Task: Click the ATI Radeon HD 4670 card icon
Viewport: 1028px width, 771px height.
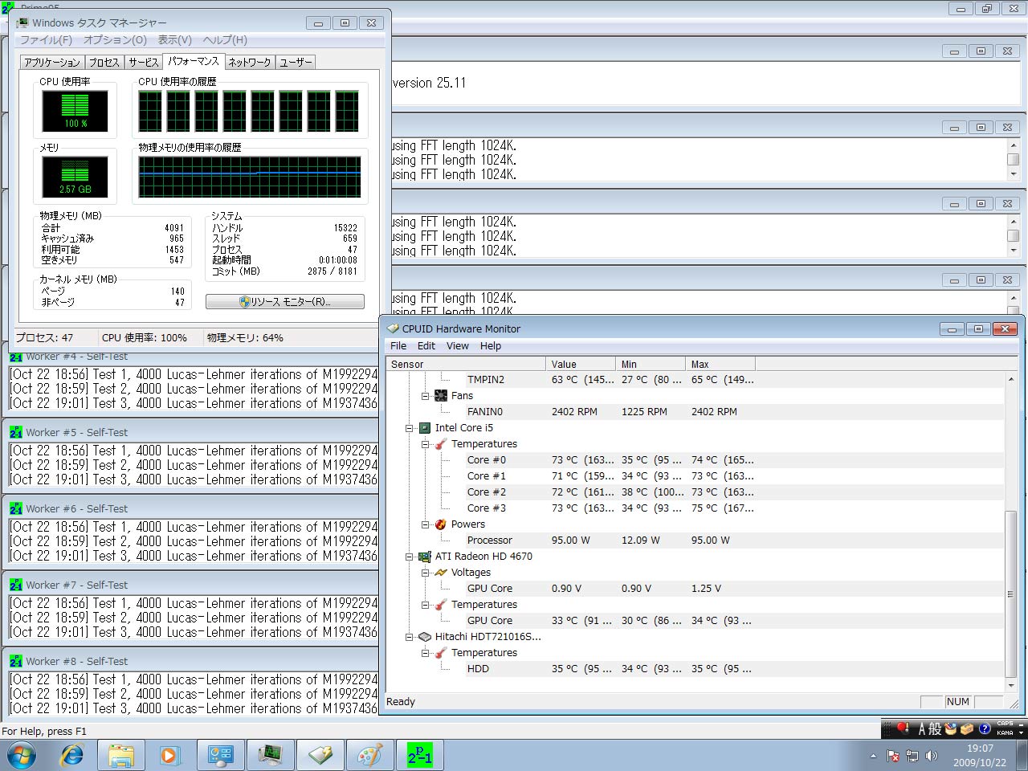Action: (425, 557)
